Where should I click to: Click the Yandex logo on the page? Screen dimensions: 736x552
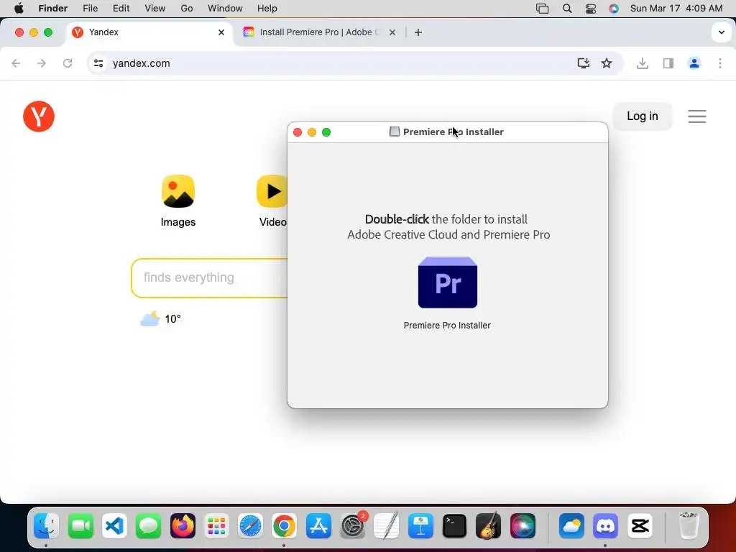[x=39, y=116]
